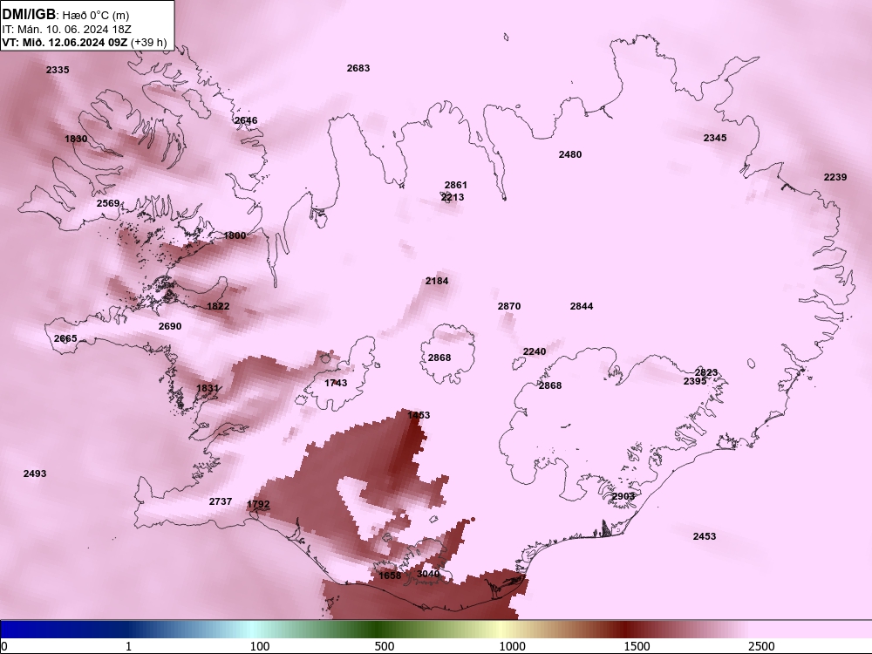
Task: Select the 2823 map value
Action: [706, 372]
